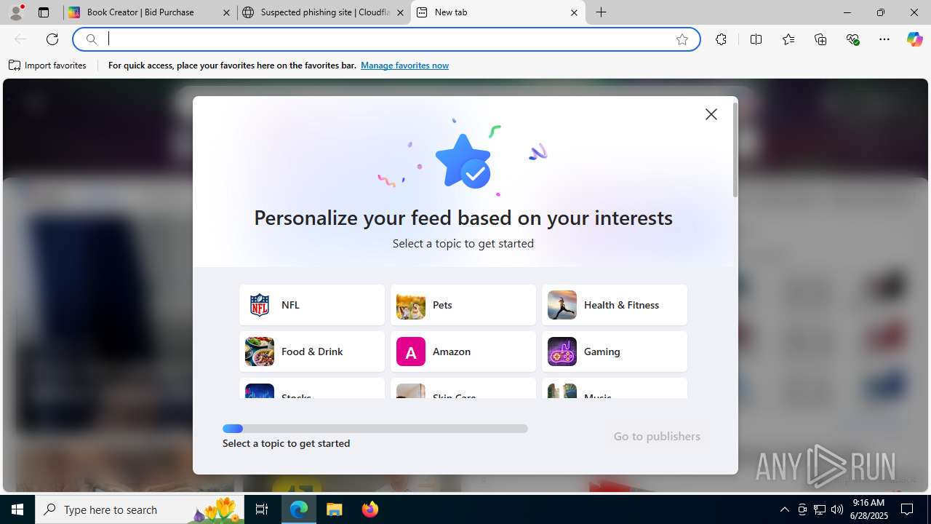
Task: Open the volume tray icon
Action: [x=837, y=509]
